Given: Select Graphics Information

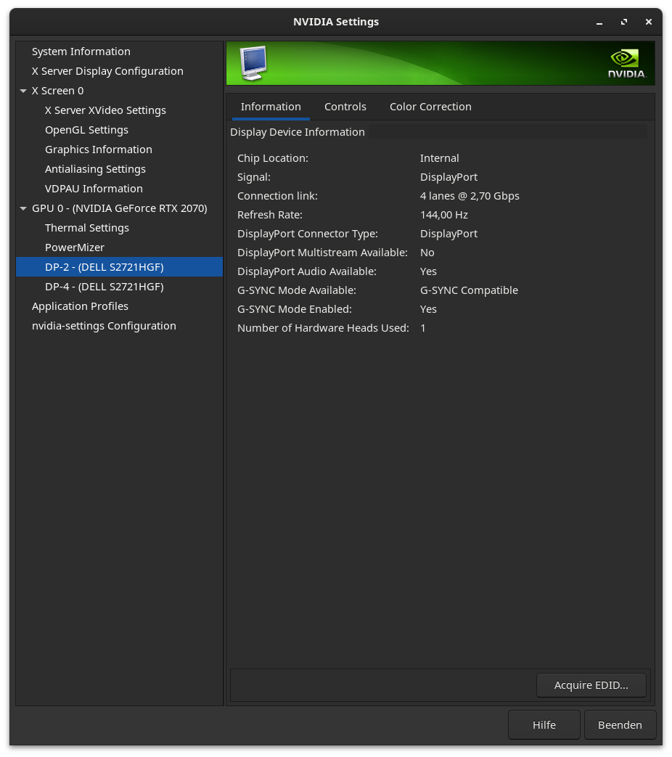Looking at the screenshot, I should pyautogui.click(x=99, y=150).
